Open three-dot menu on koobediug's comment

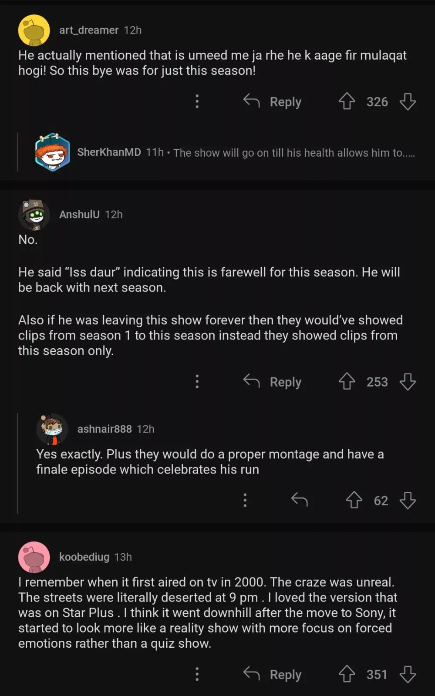coord(197,674)
